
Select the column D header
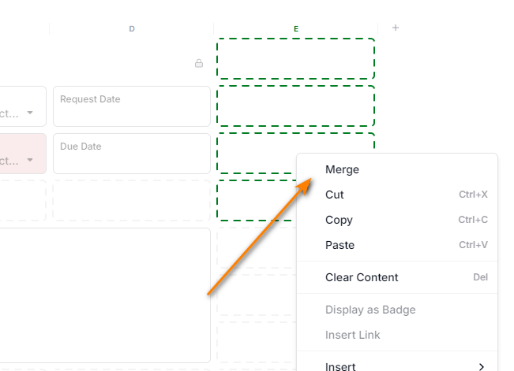coord(132,28)
